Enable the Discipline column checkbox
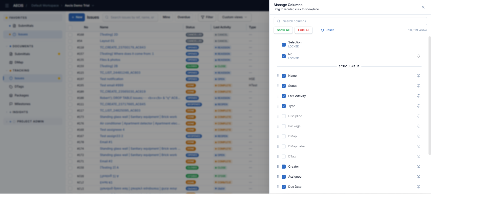The height and width of the screenshot is (215, 479). click(284, 116)
